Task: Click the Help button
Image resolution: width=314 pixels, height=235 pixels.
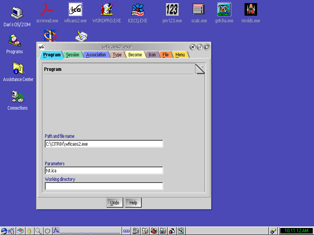Action: coord(133,202)
